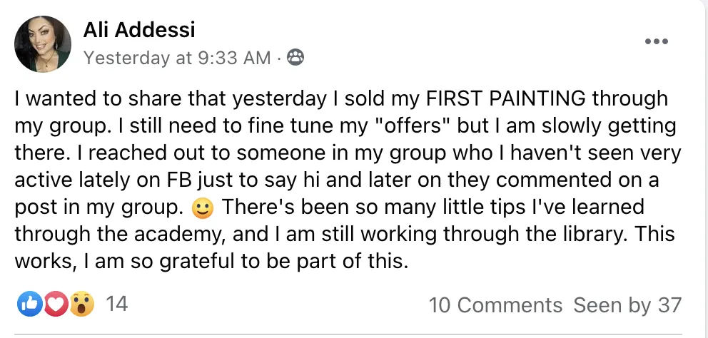
Task: View who reacted via the 14 count
Action: coord(116,304)
